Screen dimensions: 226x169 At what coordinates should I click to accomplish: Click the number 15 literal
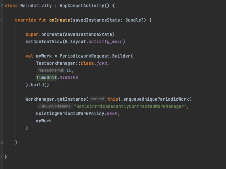[x=69, y=70]
